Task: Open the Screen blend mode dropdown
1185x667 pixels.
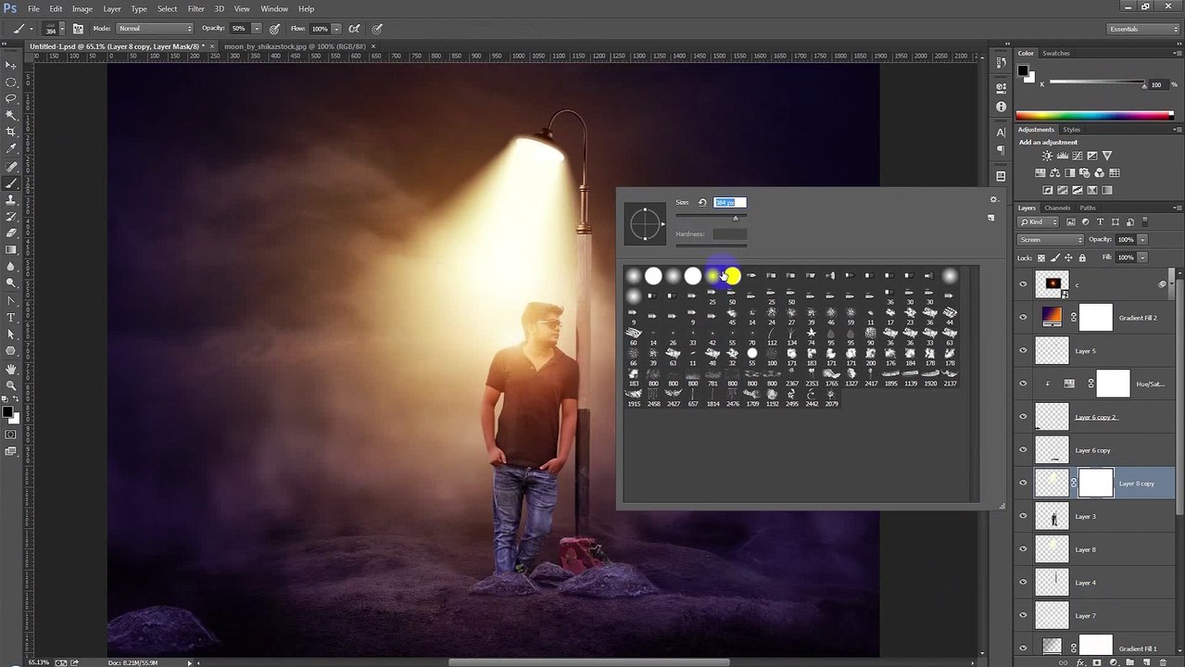Action: pos(1051,239)
